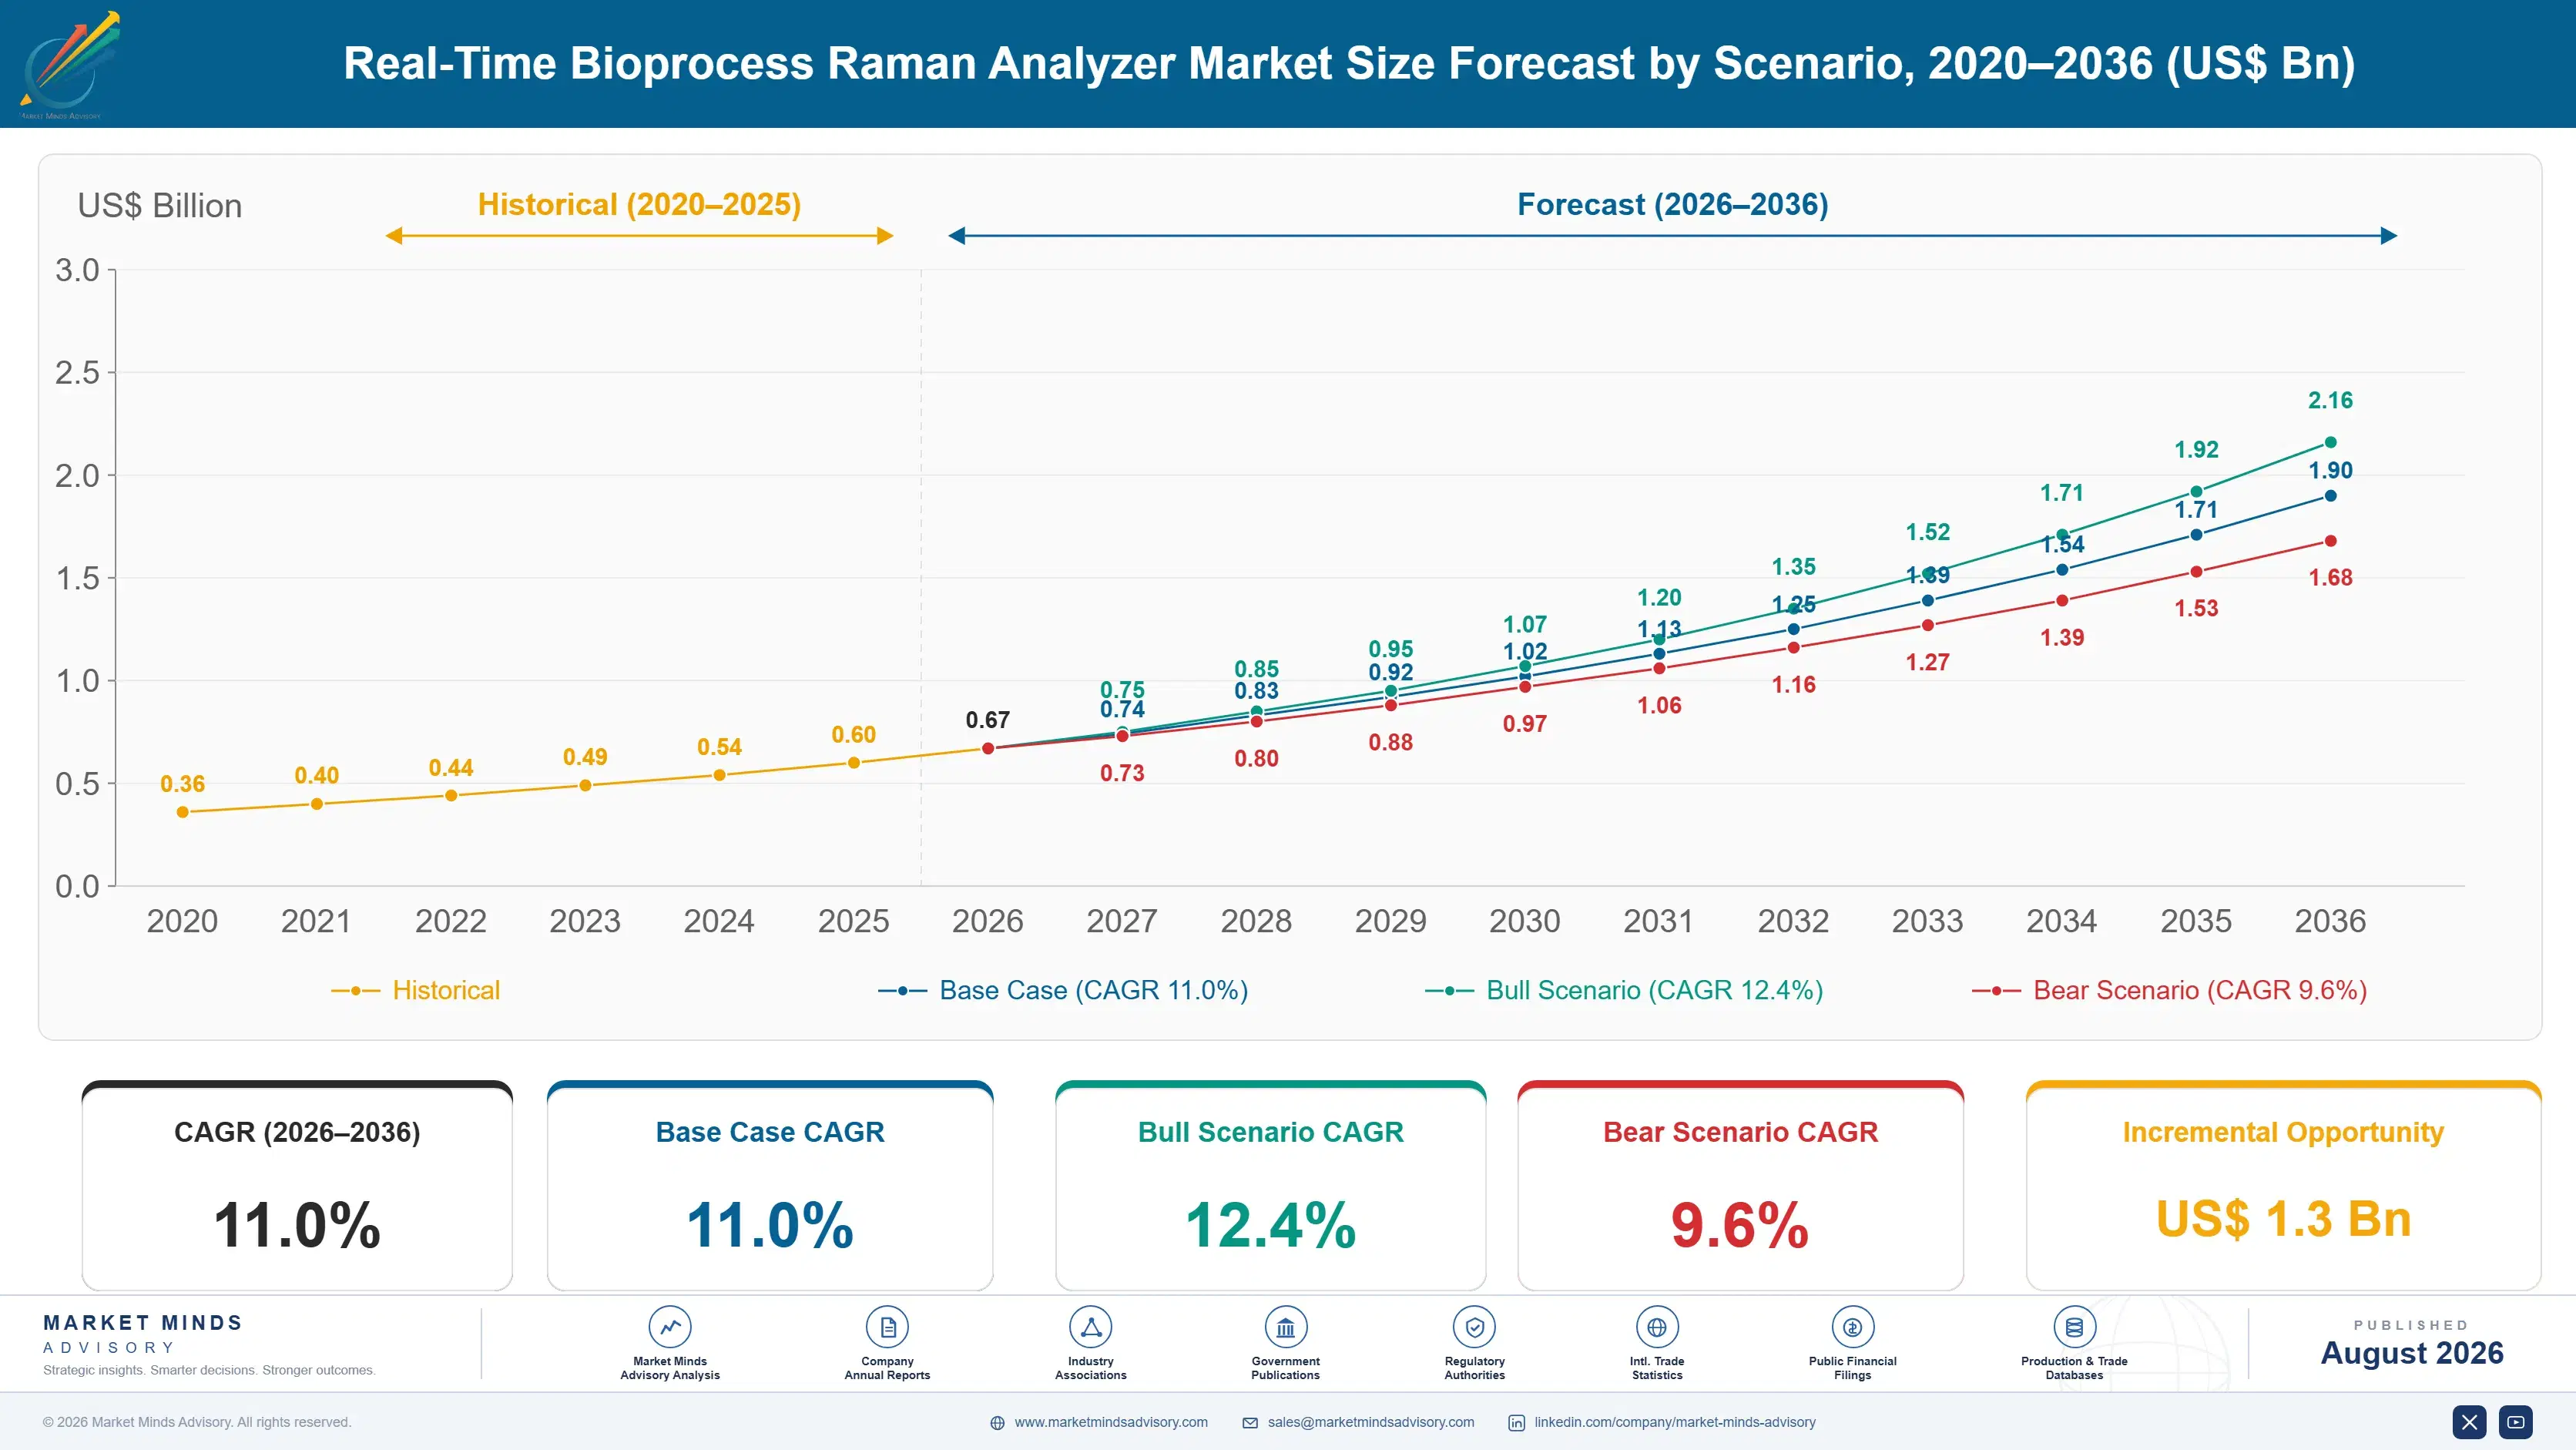Viewport: 2576px width, 1450px height.
Task: Click the 2033 bear scenario point 1.27
Action: [1927, 625]
